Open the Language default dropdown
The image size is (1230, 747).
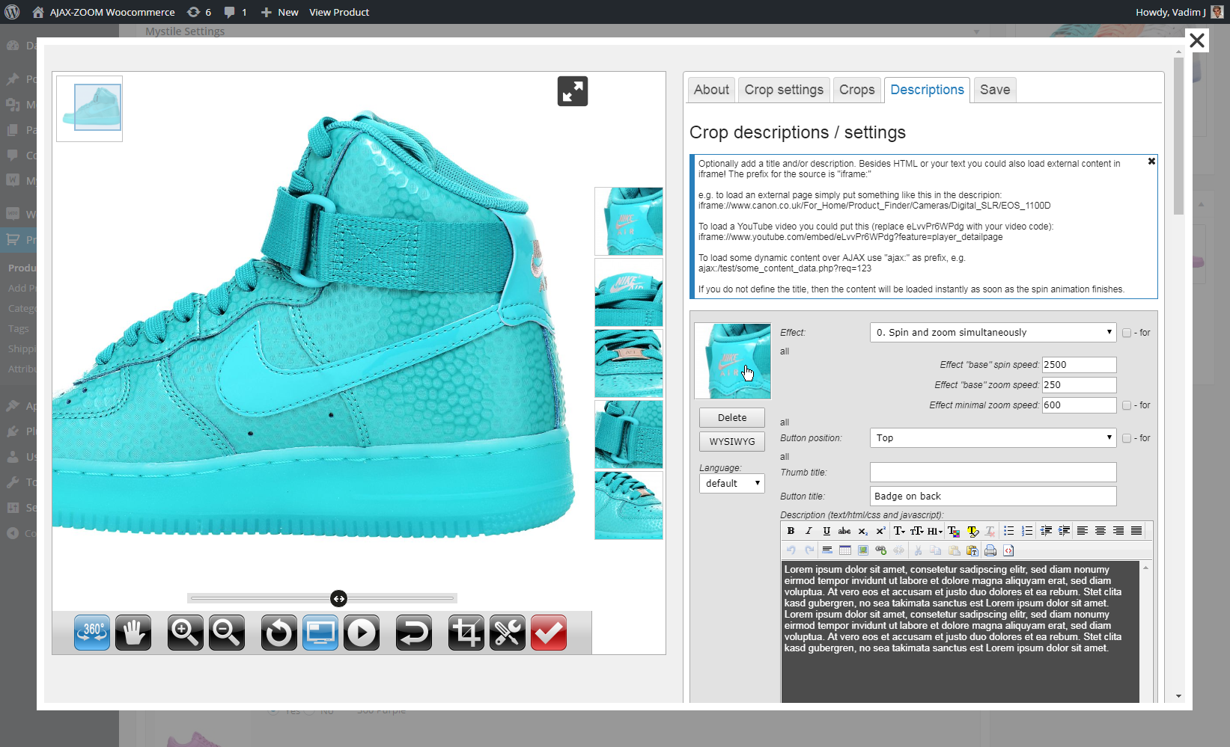[x=731, y=484]
